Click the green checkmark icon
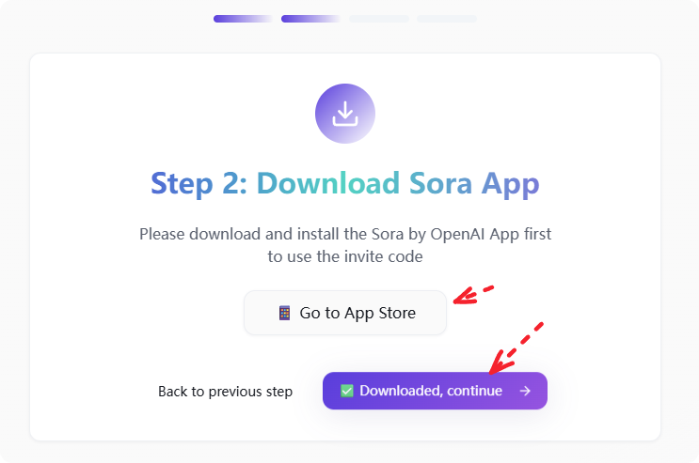Screen dimensions: 699x463 pos(347,391)
